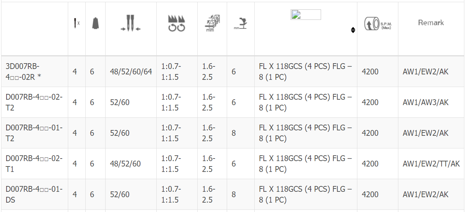The width and height of the screenshot is (468, 212).
Task: Click the needle count icon column header
Action: tap(77, 23)
